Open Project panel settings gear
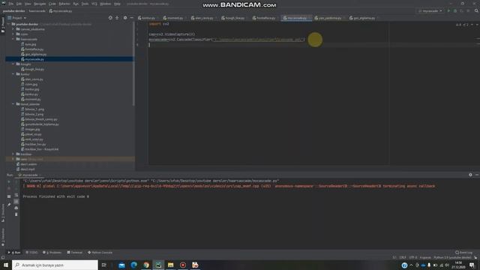Screen dimensions: 480x270 click(125, 18)
